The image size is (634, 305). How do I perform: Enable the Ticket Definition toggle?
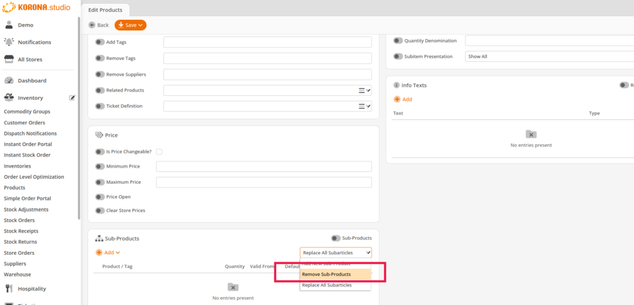tap(100, 106)
